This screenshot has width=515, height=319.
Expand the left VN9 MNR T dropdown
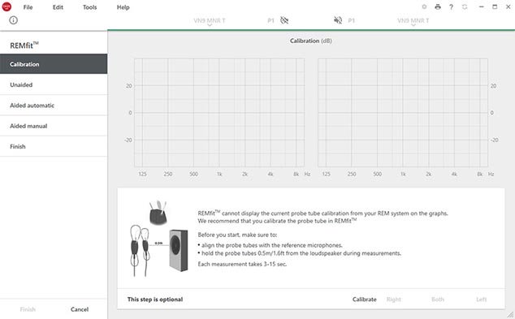pyautogui.click(x=210, y=21)
